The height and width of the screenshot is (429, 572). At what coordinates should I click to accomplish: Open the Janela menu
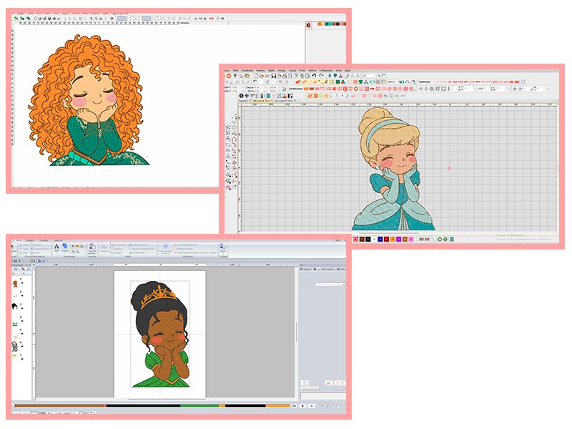339,70
